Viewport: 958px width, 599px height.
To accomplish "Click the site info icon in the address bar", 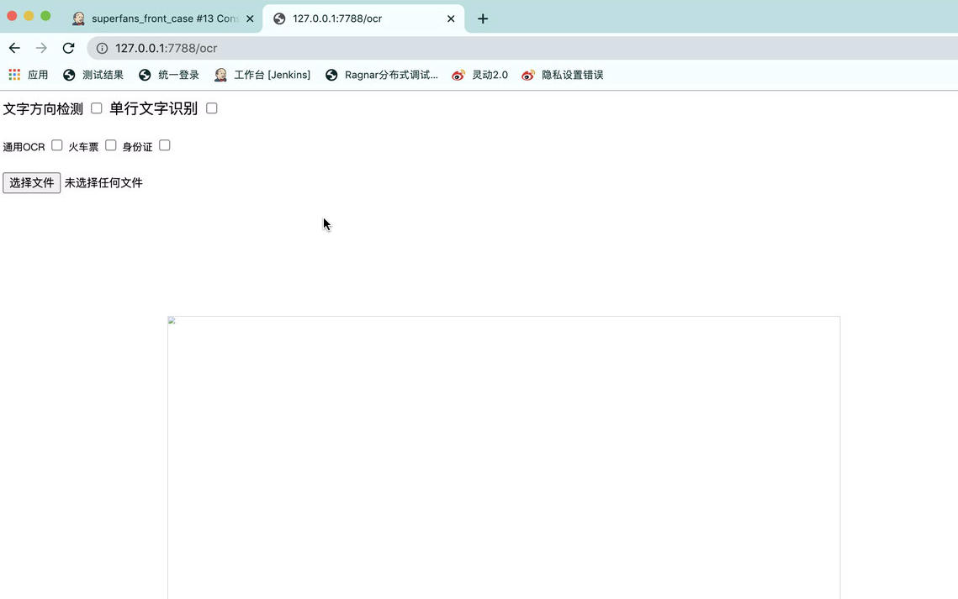I will click(101, 48).
